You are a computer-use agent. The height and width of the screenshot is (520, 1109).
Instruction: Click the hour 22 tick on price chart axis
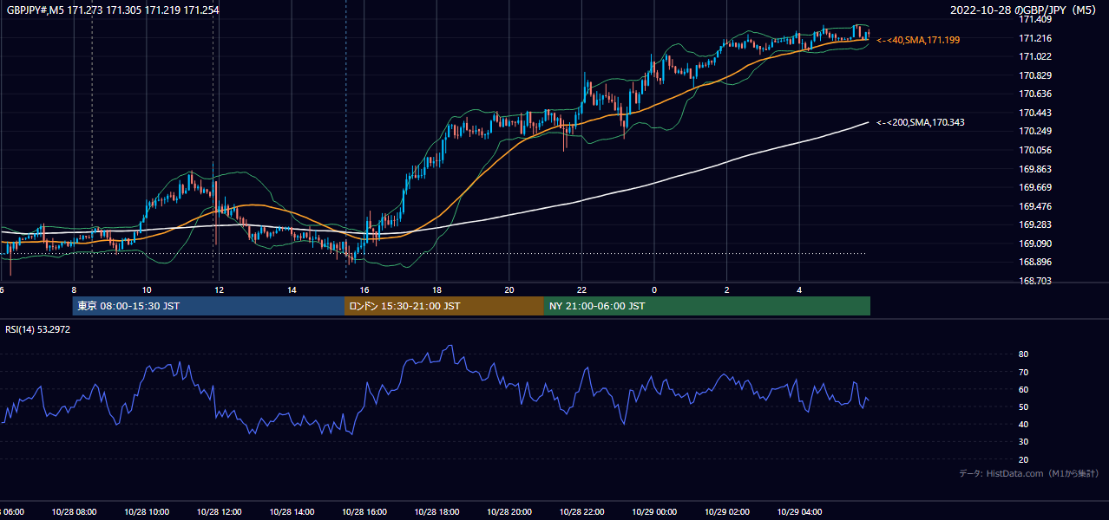[581, 289]
